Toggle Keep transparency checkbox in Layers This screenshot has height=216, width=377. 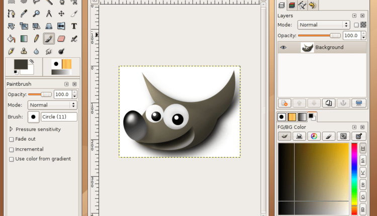pos(356,25)
